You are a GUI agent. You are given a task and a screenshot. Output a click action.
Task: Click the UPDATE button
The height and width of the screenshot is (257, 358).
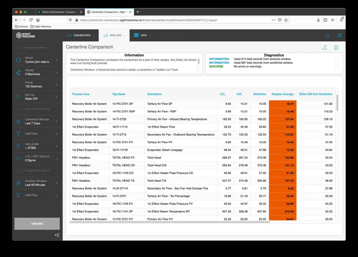coord(37,224)
